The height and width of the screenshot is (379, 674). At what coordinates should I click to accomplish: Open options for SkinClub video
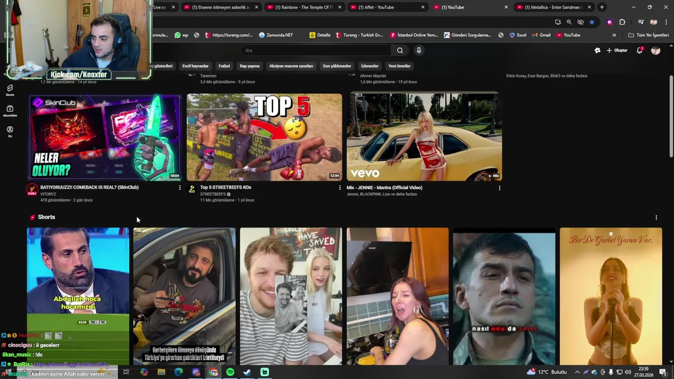(180, 188)
